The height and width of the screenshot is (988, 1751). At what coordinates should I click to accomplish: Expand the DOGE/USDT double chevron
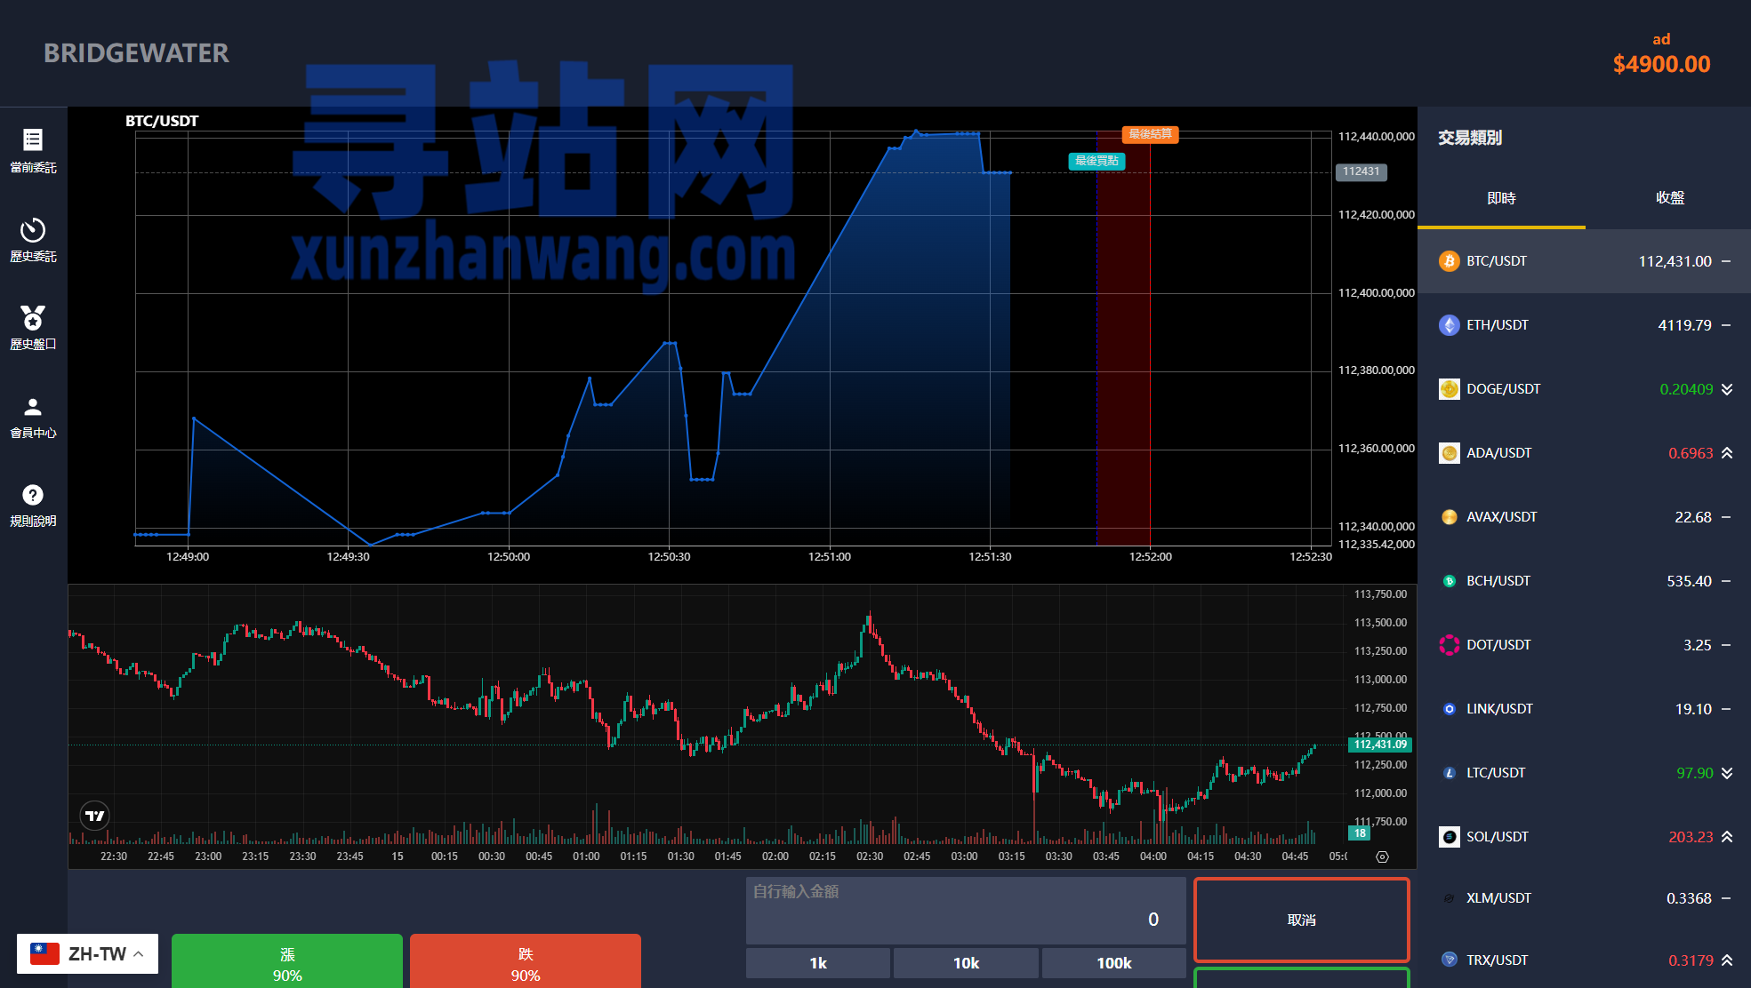(1727, 389)
